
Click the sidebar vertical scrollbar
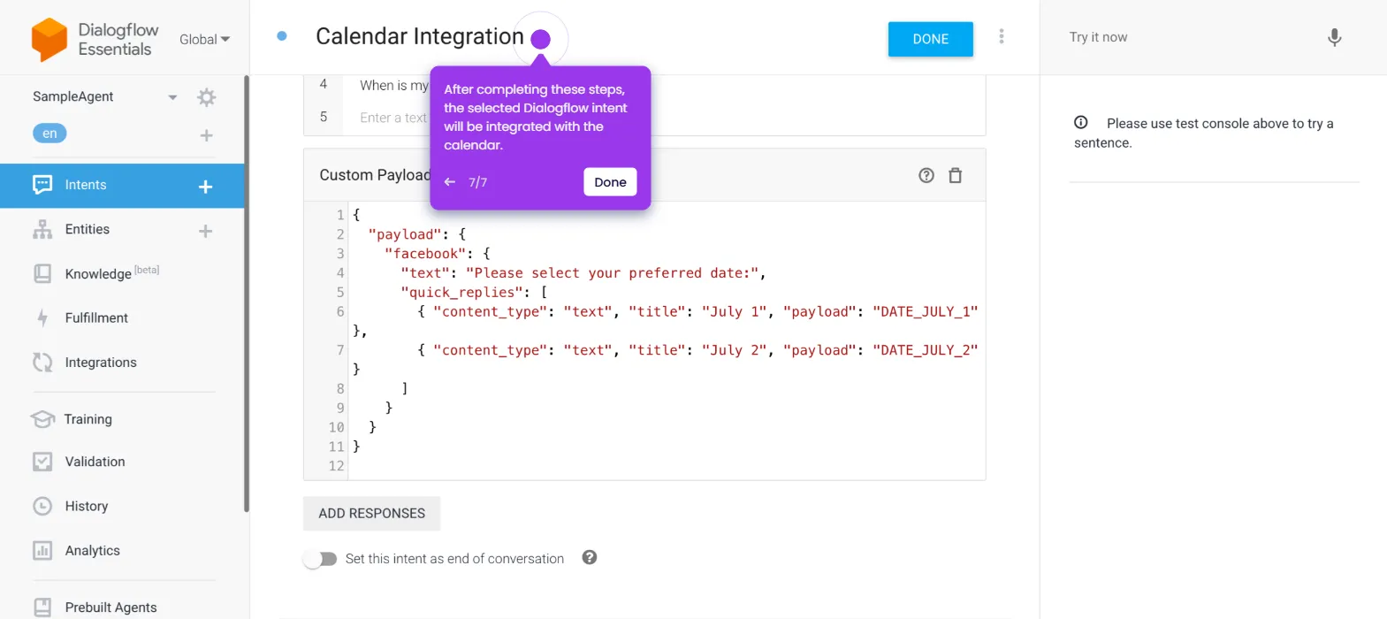pyautogui.click(x=247, y=294)
